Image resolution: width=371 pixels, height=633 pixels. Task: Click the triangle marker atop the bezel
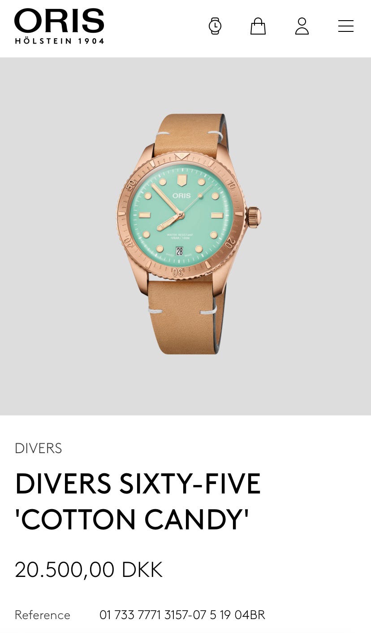(x=182, y=156)
